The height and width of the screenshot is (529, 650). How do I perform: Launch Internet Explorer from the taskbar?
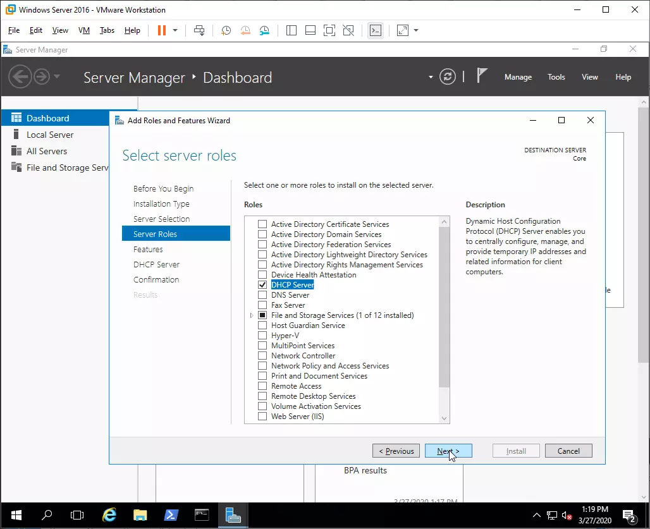pyautogui.click(x=109, y=515)
